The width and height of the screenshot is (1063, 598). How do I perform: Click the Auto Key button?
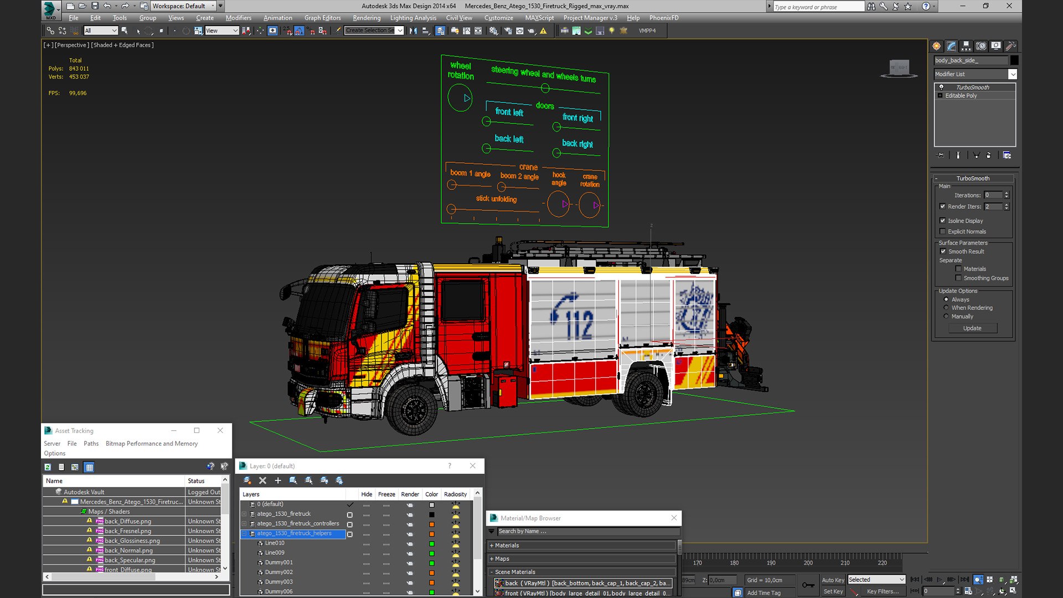pos(833,580)
